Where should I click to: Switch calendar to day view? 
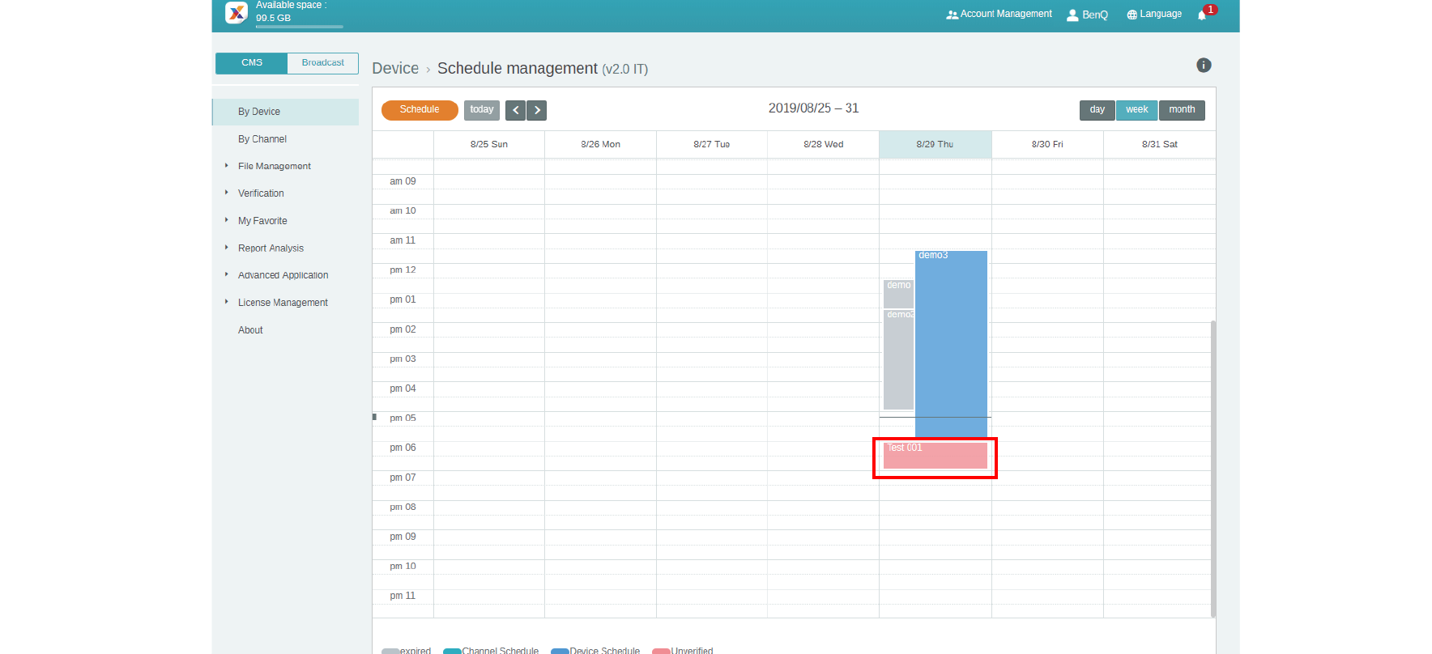coord(1097,110)
